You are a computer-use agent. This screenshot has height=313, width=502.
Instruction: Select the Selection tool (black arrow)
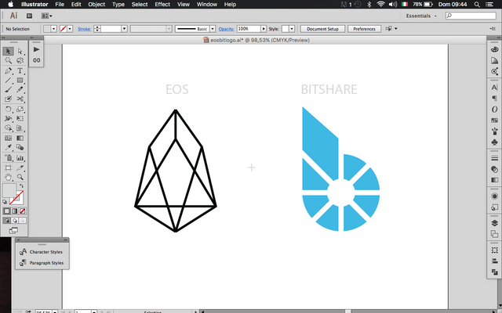pyautogui.click(x=9, y=51)
